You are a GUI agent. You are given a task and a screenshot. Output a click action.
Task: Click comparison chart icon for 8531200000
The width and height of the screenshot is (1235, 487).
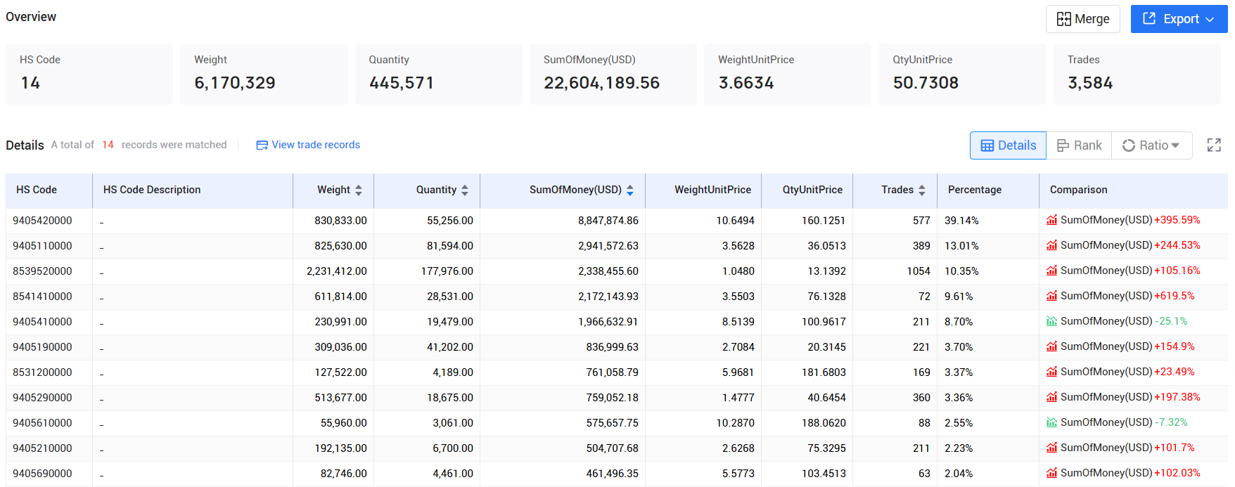pyautogui.click(x=1052, y=372)
